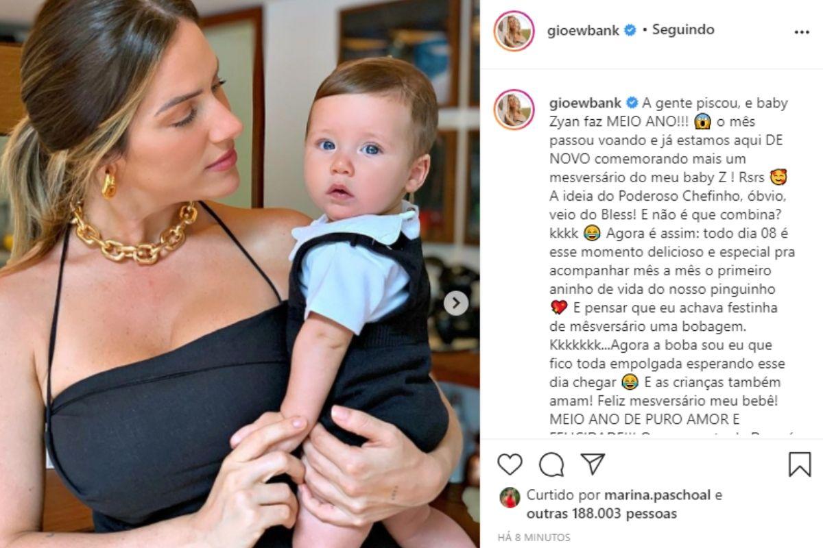
Task: Click the photo of woman holding baby
Action: (x=240, y=274)
